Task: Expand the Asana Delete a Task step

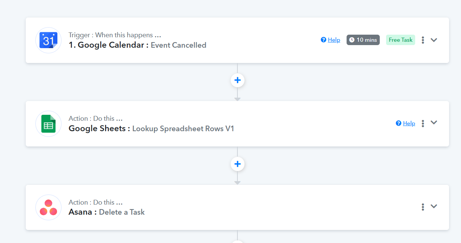Action: click(x=434, y=206)
